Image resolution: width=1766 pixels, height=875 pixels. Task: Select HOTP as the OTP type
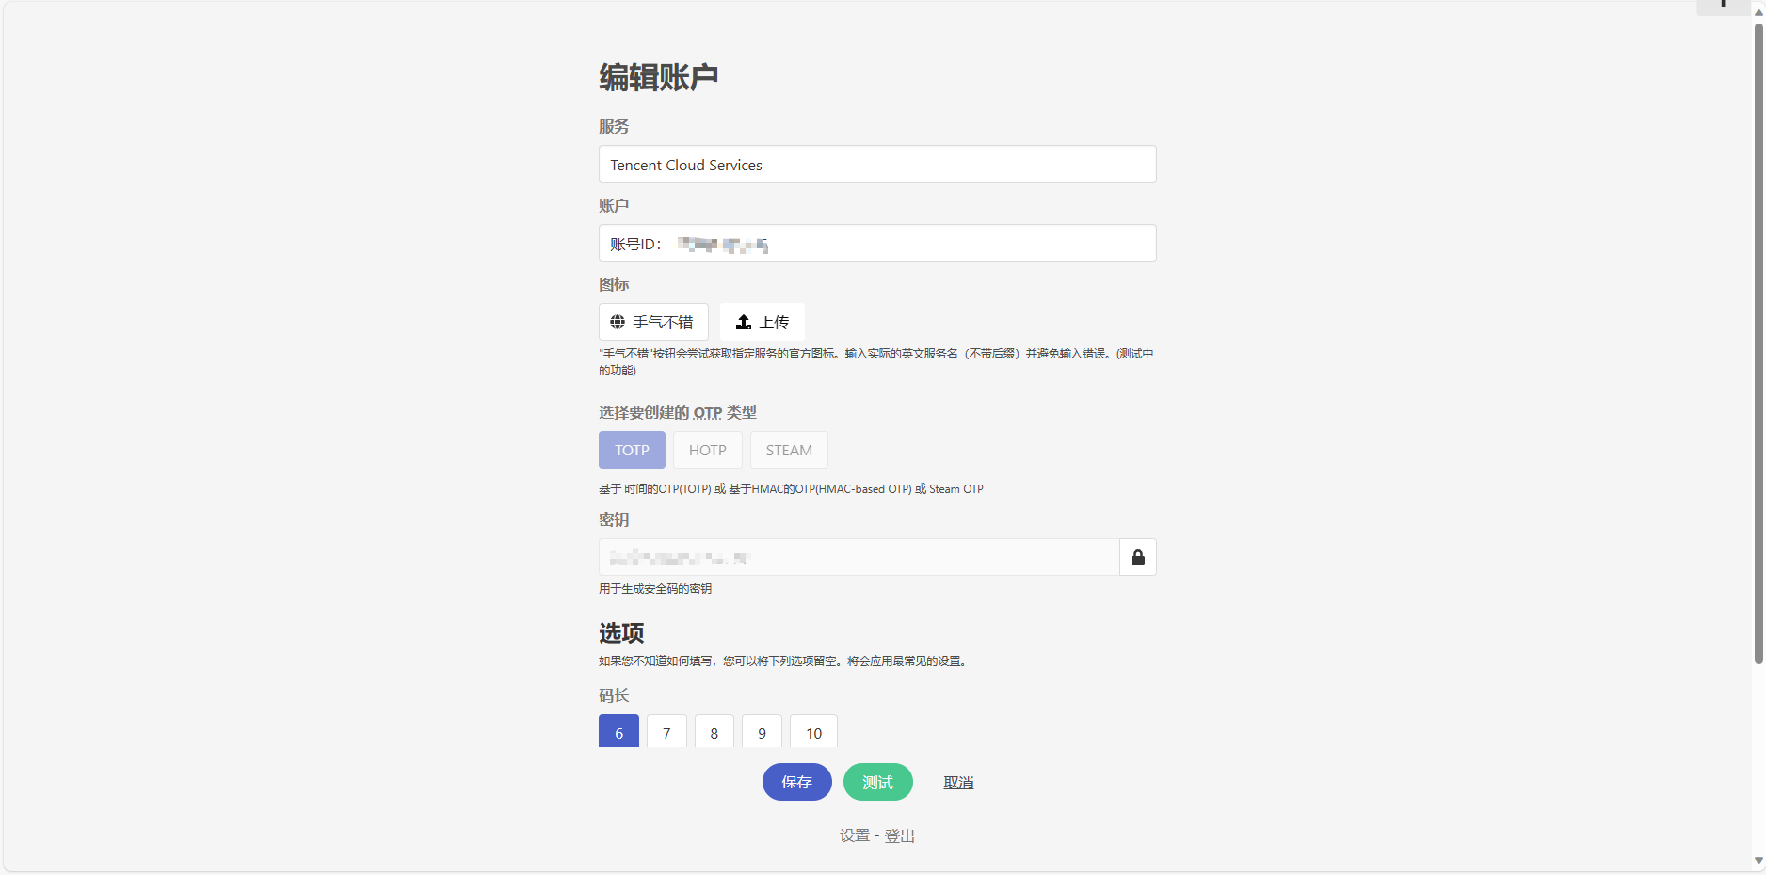[x=707, y=450]
